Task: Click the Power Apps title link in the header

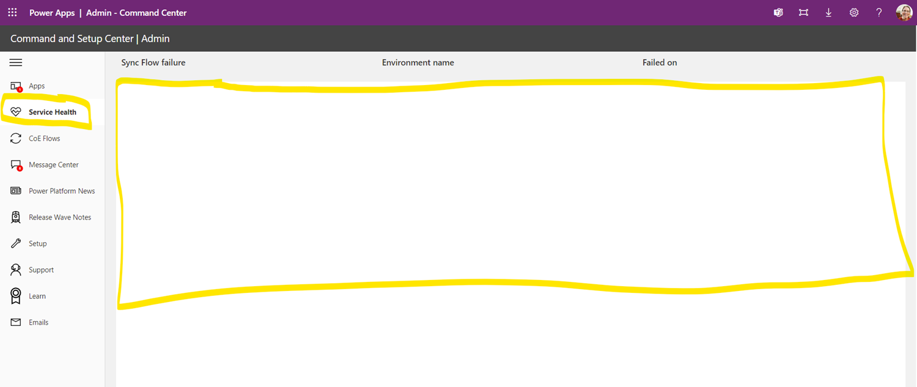Action: point(52,12)
